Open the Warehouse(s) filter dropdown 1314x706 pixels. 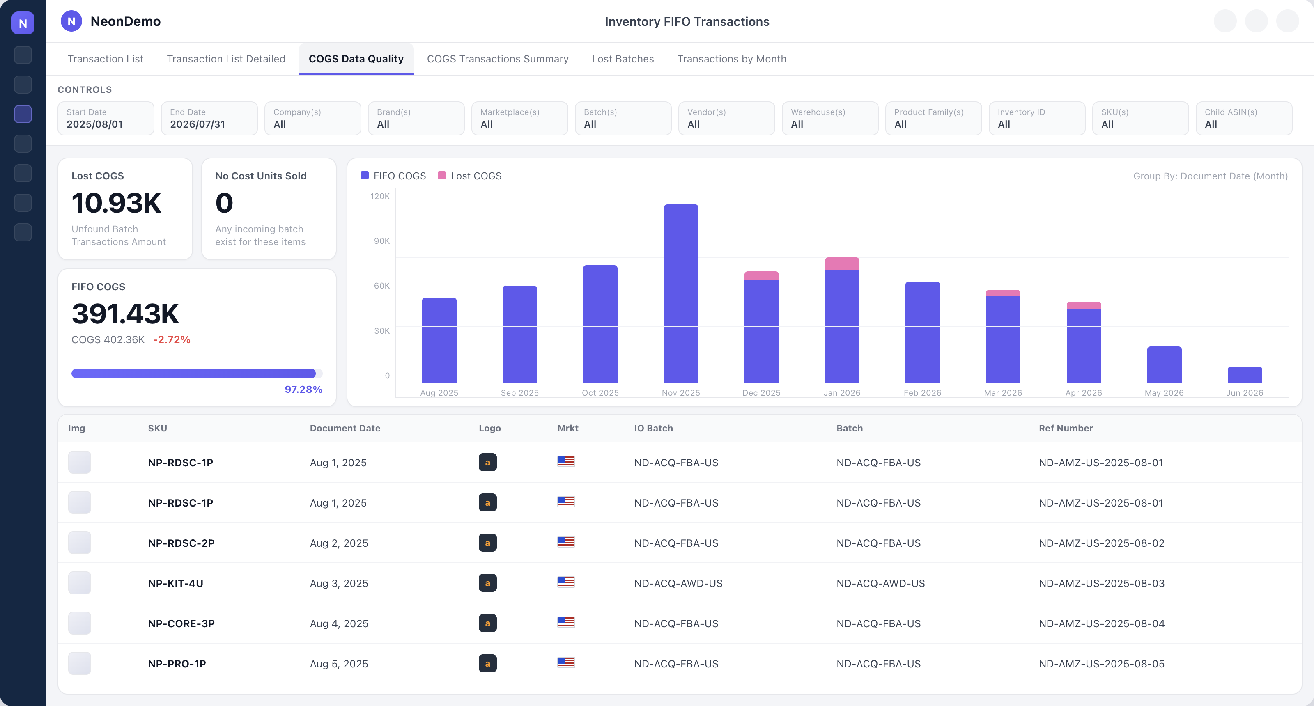point(830,118)
